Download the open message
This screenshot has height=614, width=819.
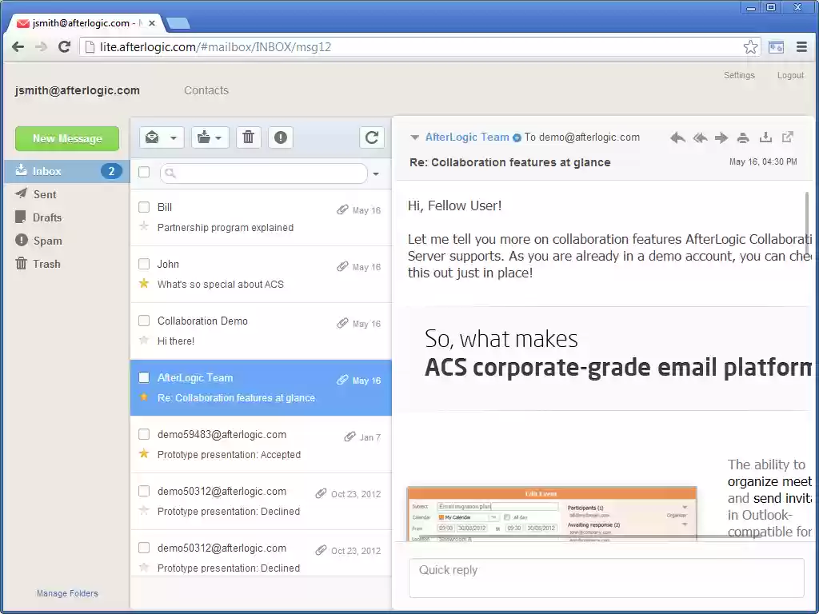pos(765,137)
